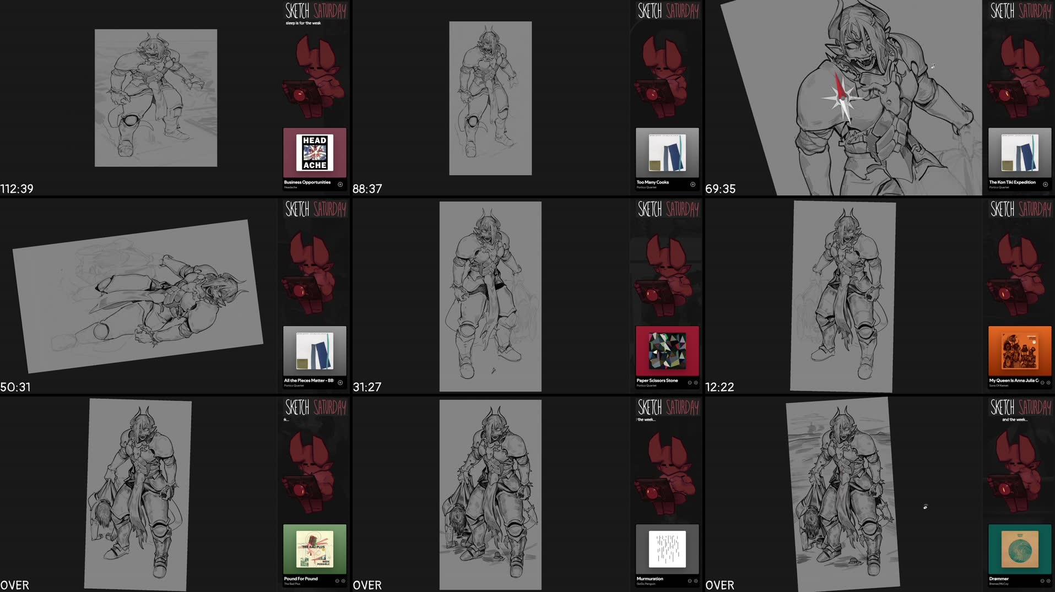Click the add icon beside "The Kon Tiki Expedition"
Image resolution: width=1055 pixels, height=592 pixels.
1046,184
